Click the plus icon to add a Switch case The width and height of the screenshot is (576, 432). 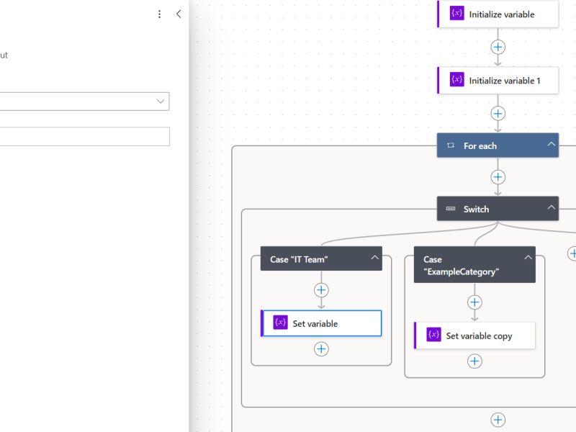[x=572, y=253]
